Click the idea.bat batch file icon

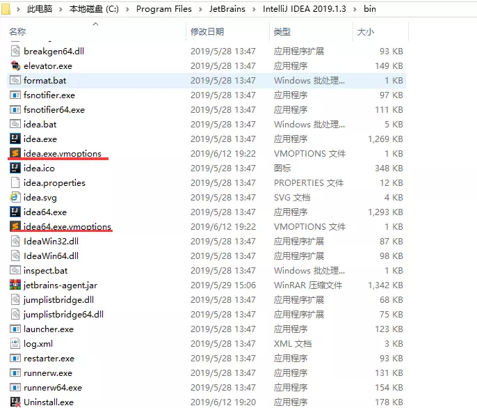click(15, 124)
